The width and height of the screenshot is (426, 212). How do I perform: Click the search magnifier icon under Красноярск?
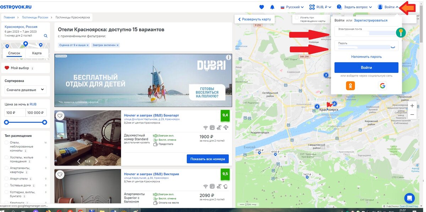click(45, 36)
